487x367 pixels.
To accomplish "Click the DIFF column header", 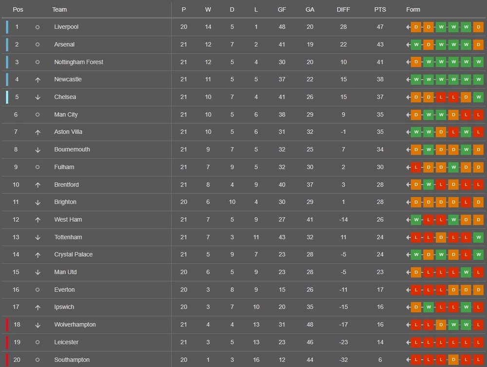I will pyautogui.click(x=343, y=10).
